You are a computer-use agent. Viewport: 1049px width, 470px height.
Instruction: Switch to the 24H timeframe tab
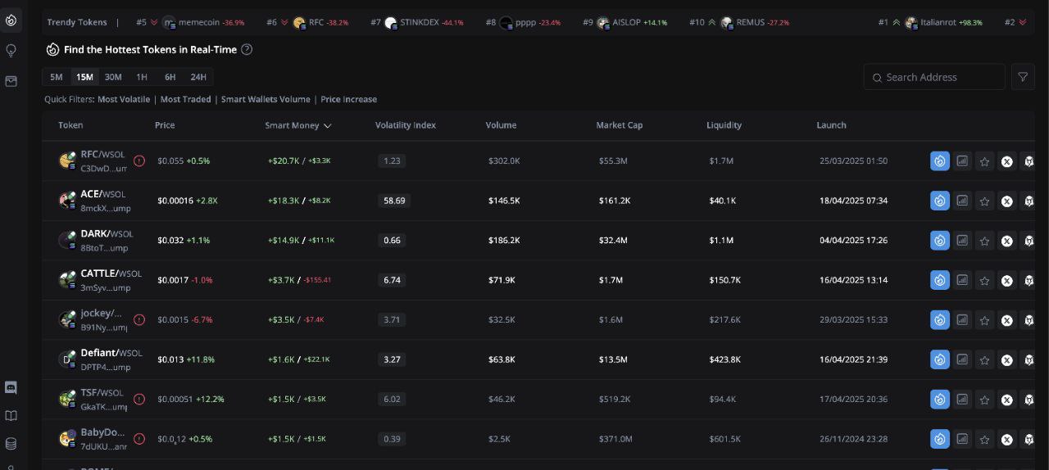(198, 77)
